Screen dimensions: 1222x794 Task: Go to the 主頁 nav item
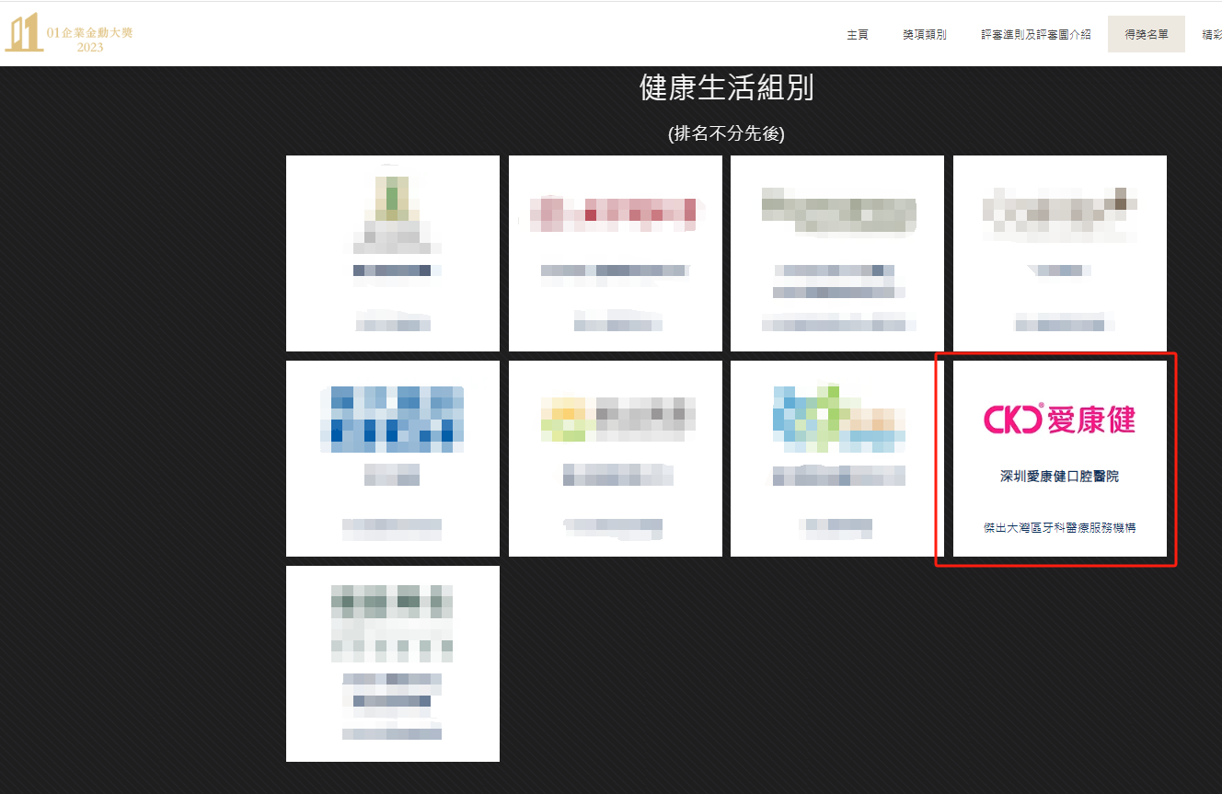[x=857, y=35]
